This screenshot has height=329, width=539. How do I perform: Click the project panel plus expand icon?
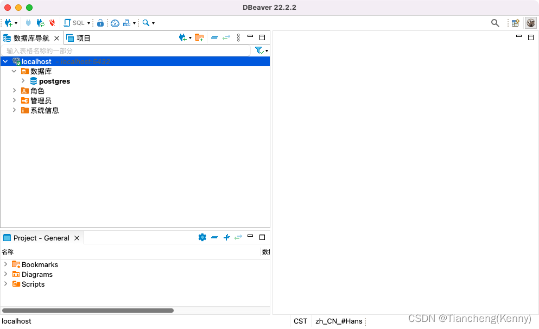pos(226,237)
